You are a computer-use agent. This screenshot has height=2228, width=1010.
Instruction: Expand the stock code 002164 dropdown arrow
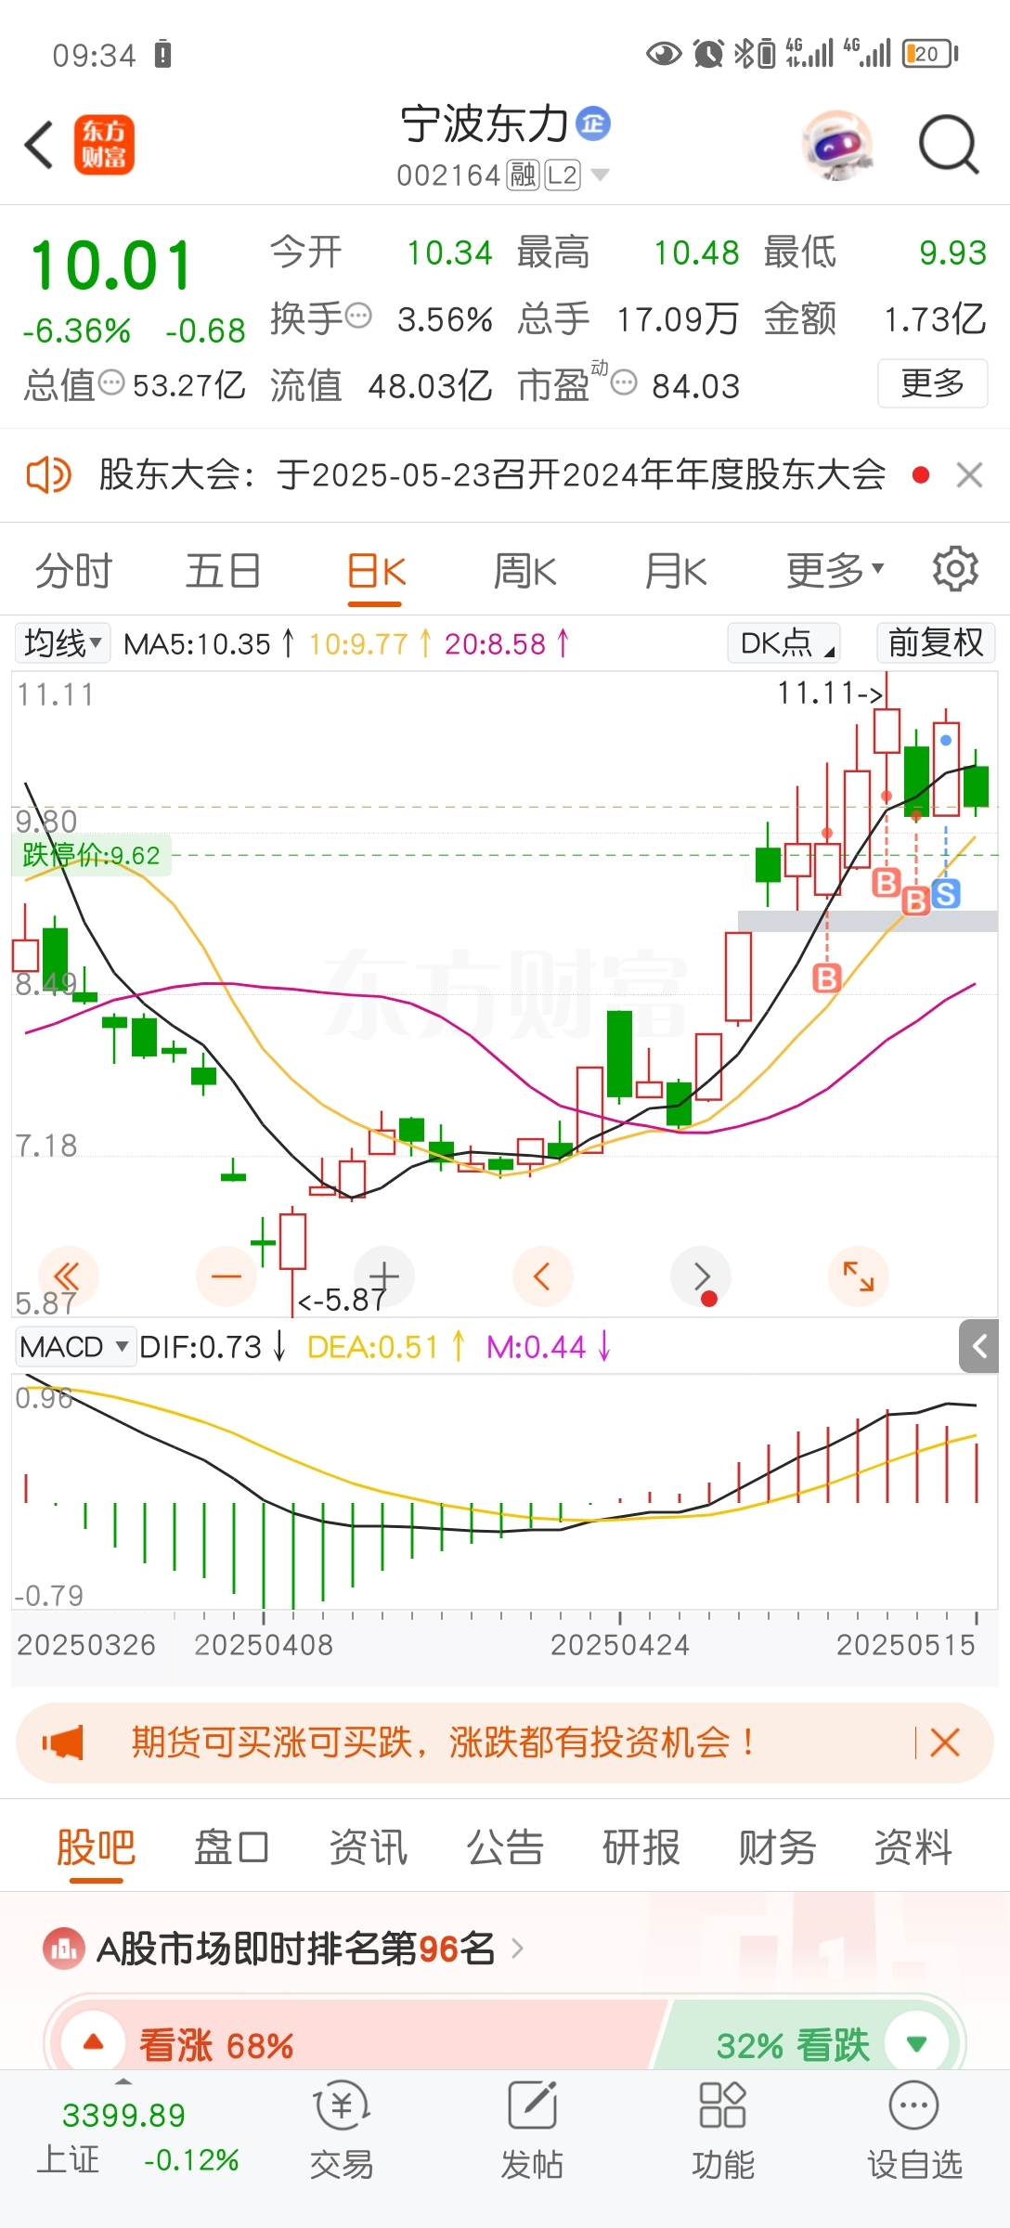pos(600,175)
